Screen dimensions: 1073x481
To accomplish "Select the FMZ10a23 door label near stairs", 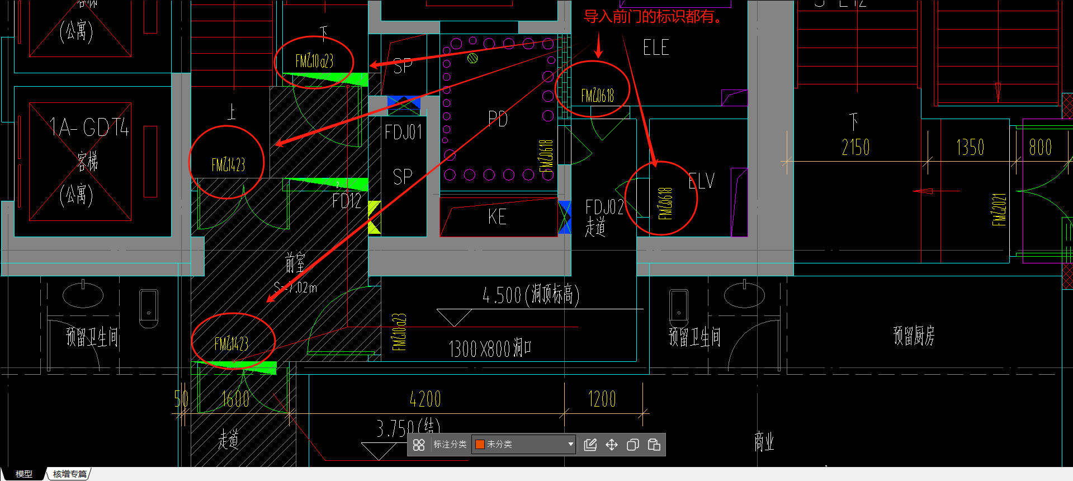I will 314,61.
